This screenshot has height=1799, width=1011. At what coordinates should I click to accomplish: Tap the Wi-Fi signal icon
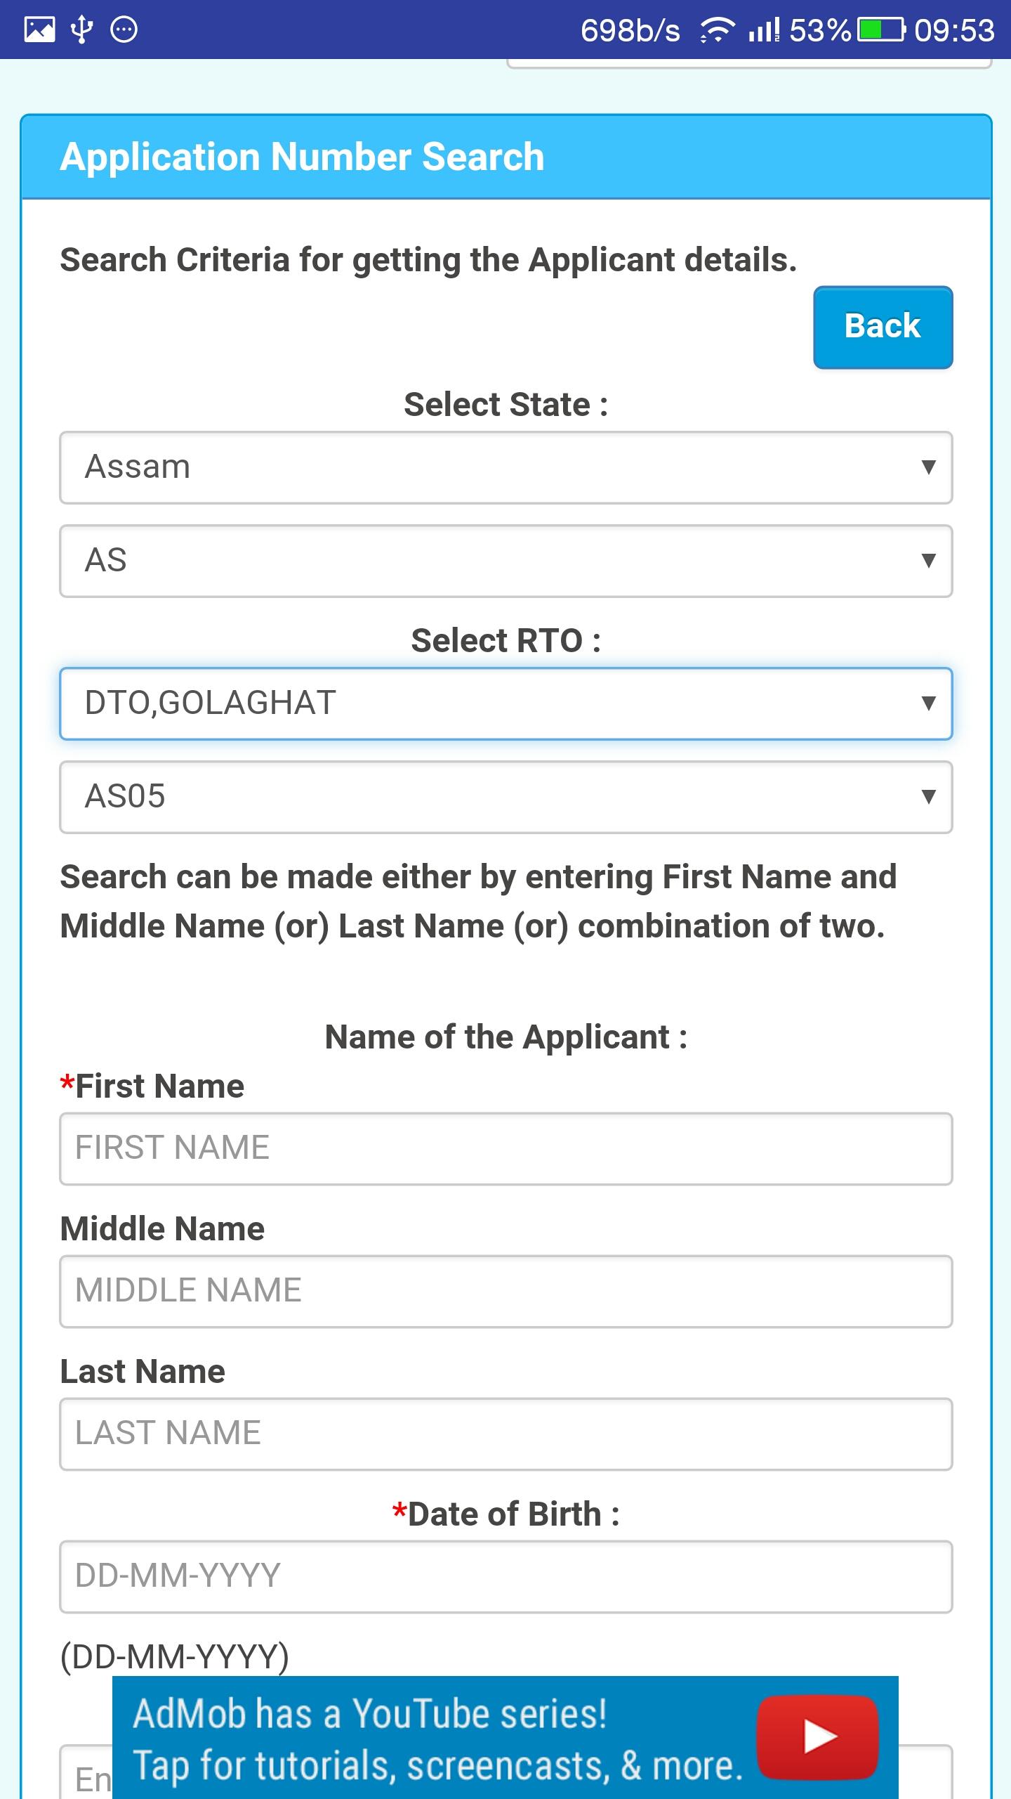pos(716,30)
